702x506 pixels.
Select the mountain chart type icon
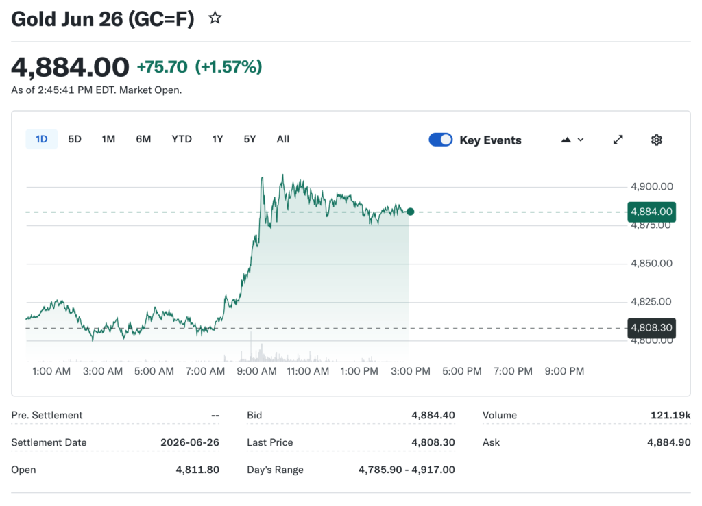pos(566,139)
